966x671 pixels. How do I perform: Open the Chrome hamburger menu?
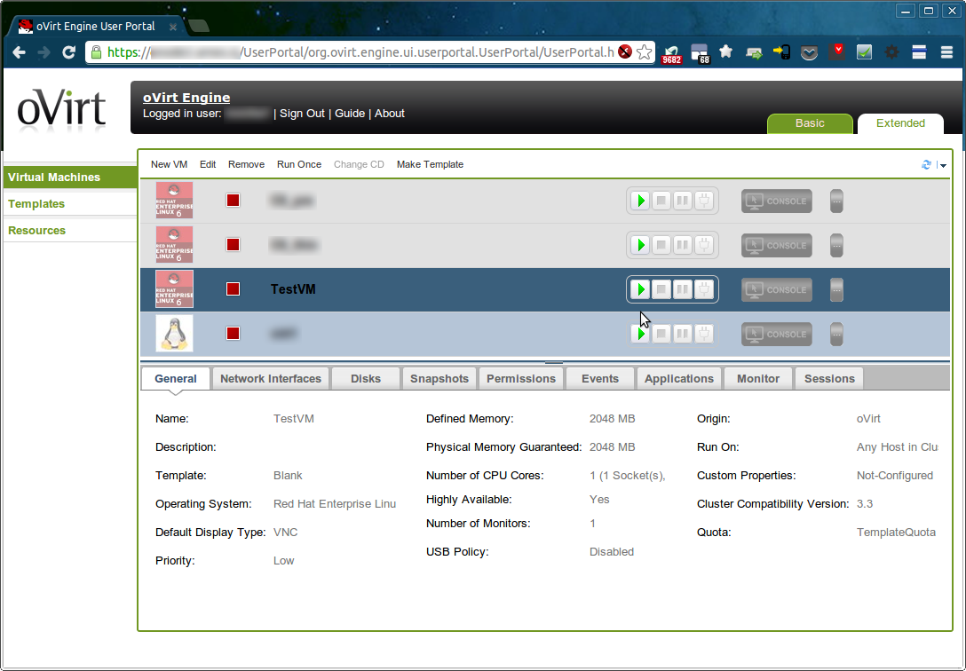[945, 52]
